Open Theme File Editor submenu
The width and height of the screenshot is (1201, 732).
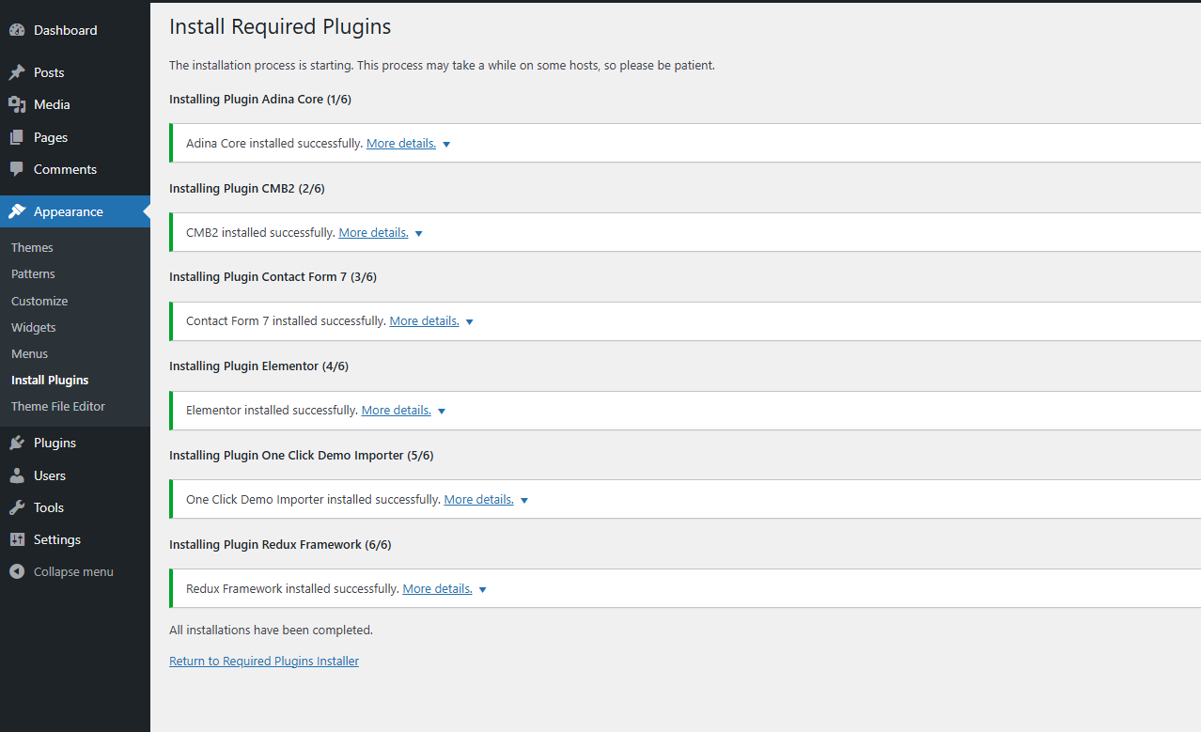point(58,407)
